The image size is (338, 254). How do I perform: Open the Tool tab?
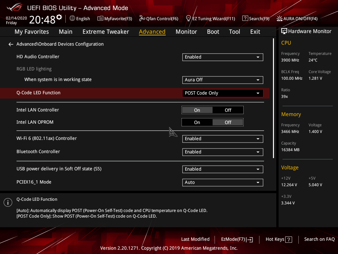234,32
